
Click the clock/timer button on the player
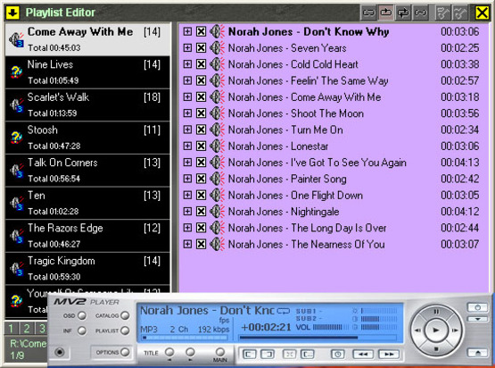click(337, 355)
